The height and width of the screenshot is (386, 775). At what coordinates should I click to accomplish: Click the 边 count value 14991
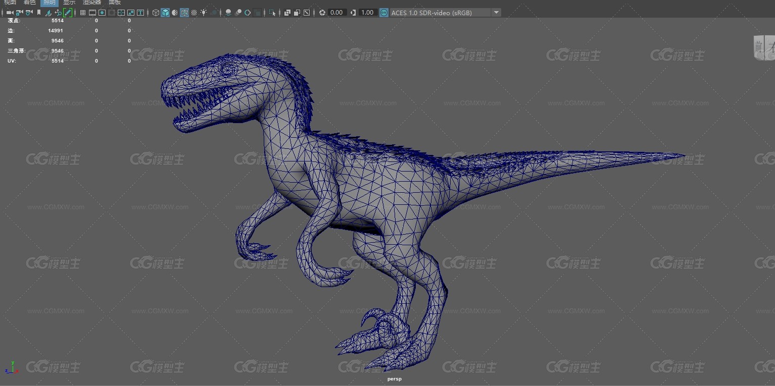[x=56, y=30]
